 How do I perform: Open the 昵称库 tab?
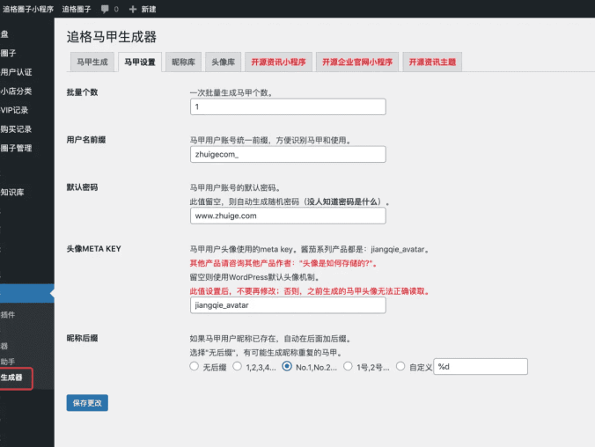coord(183,62)
